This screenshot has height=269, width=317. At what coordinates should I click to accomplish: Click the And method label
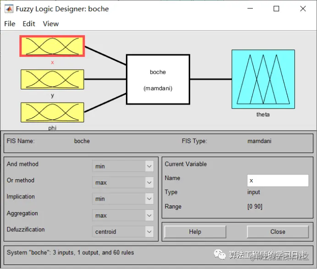pyautogui.click(x=22, y=164)
